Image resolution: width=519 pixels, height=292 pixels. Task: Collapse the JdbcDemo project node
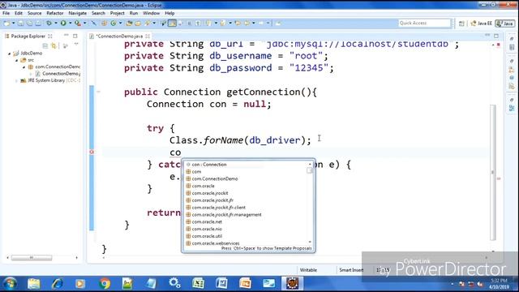[9, 54]
